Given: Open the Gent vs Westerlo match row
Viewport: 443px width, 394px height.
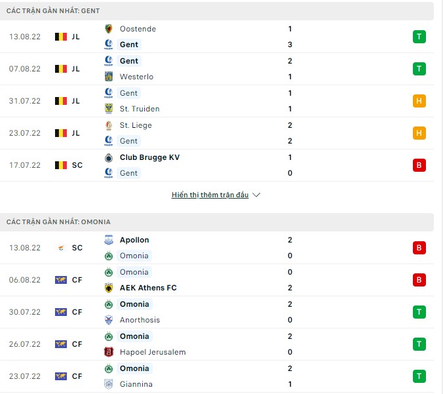Looking at the screenshot, I should (x=216, y=69).
